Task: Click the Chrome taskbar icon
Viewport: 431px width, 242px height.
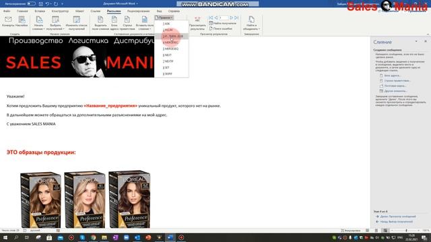Action: click(93, 237)
